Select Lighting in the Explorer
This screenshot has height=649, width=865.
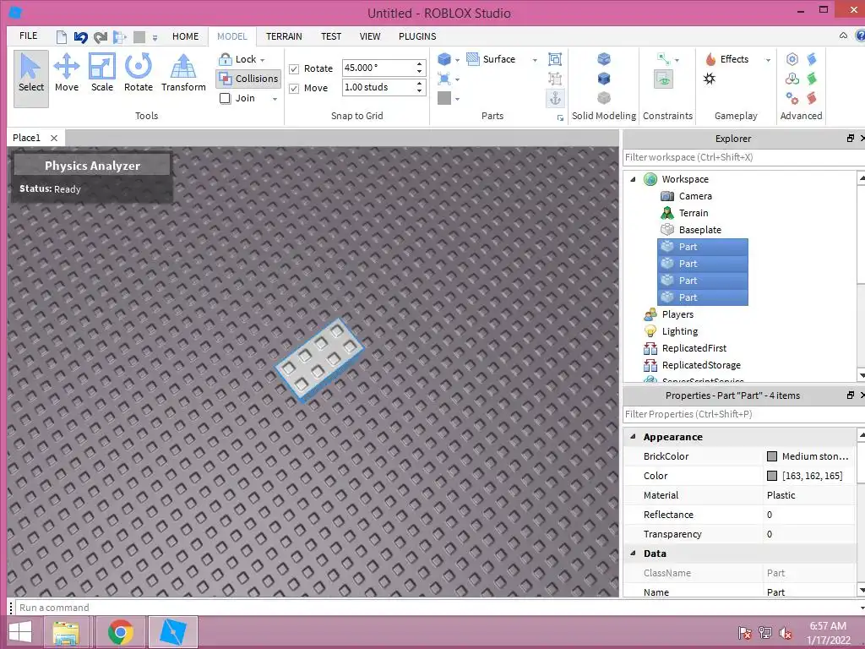pyautogui.click(x=680, y=331)
